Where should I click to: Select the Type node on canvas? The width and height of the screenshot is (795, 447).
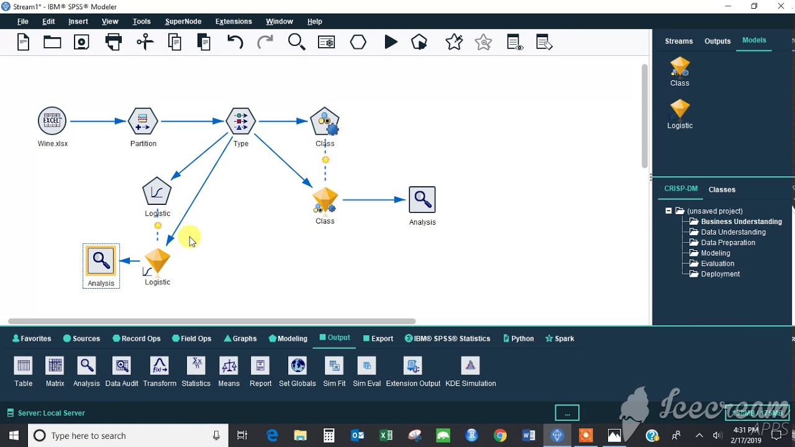(241, 121)
